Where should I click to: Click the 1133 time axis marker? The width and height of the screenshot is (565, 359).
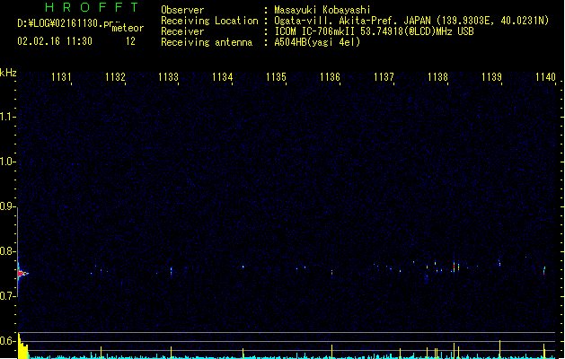[x=169, y=77]
